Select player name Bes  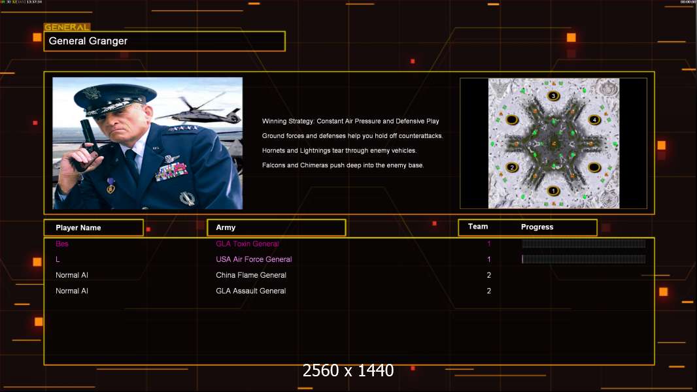[x=61, y=244]
